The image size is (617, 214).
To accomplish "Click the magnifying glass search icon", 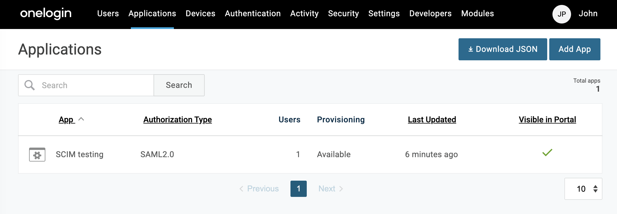I will coord(30,85).
